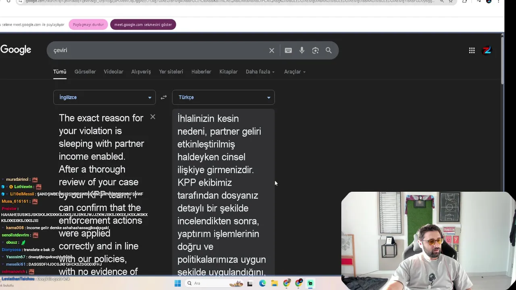Image resolution: width=516 pixels, height=290 pixels.
Task: Bookmark this page with the star icon
Action: (451, 1)
